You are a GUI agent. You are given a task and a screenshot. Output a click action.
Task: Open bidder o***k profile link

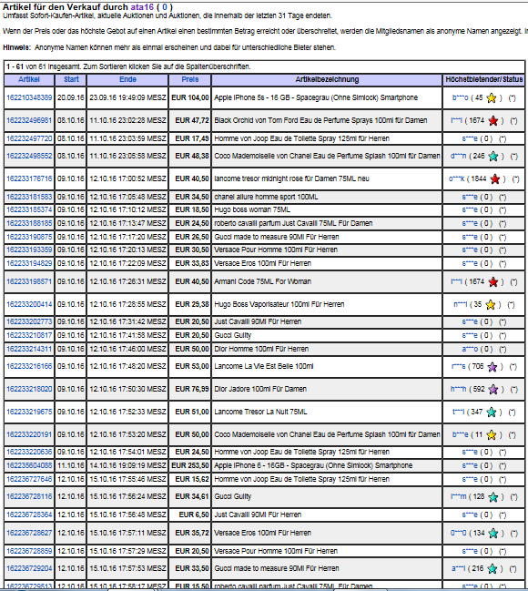[x=456, y=178]
